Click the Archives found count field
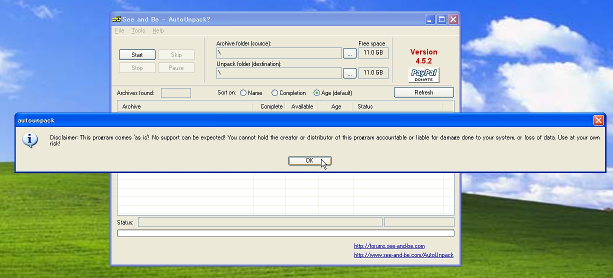 176,93
